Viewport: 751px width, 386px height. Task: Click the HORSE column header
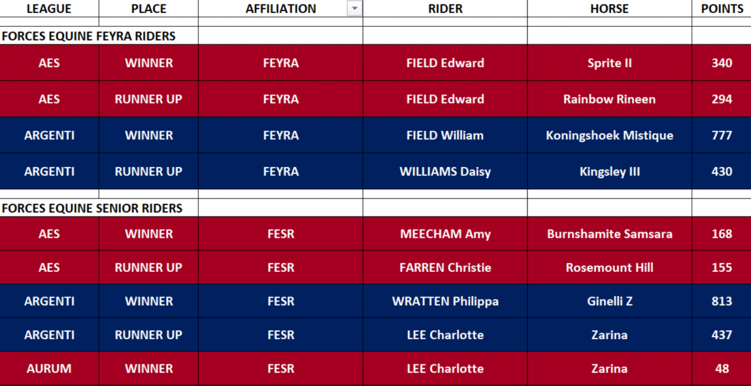[x=610, y=9]
